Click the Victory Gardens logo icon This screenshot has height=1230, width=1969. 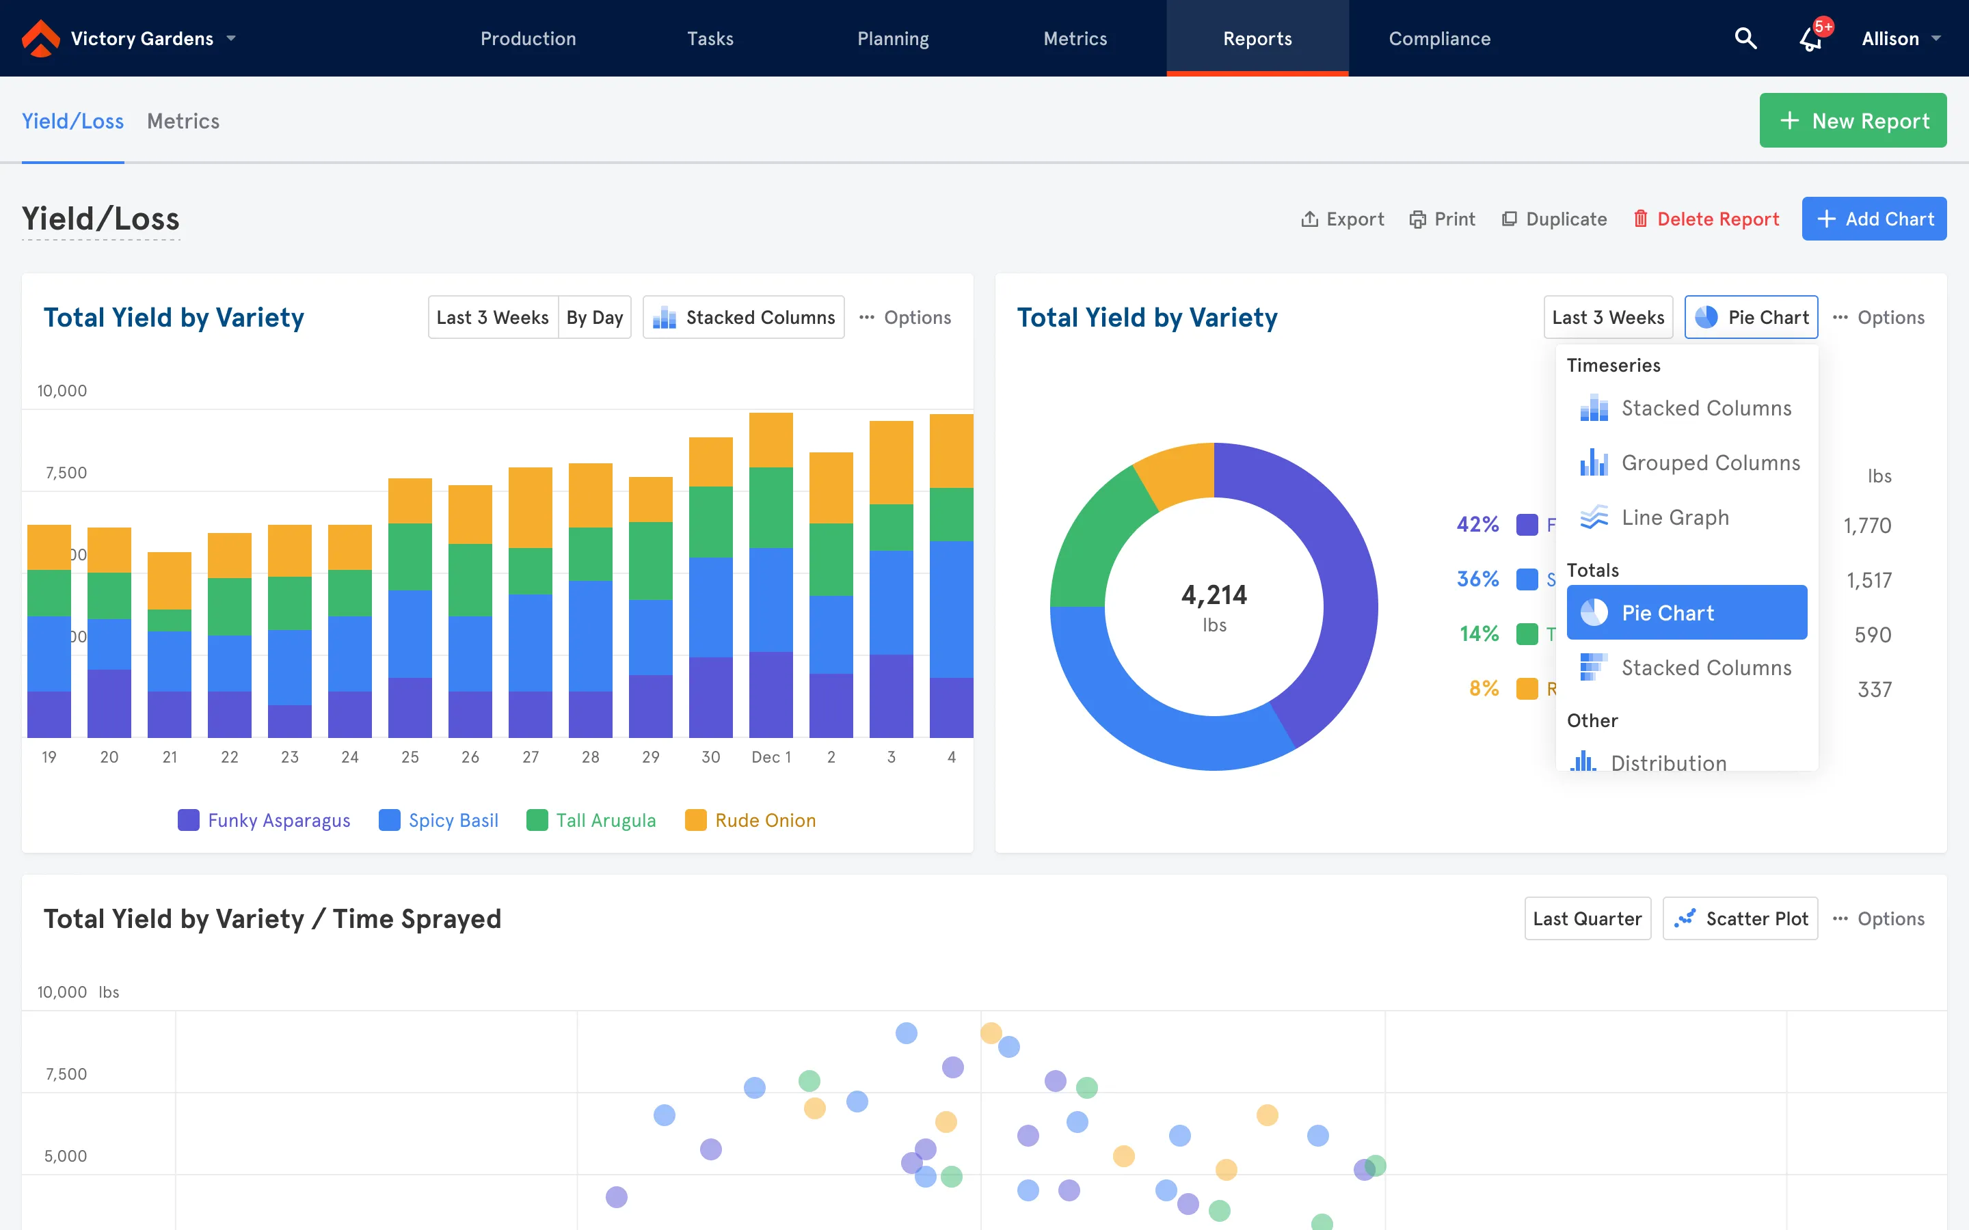point(41,38)
